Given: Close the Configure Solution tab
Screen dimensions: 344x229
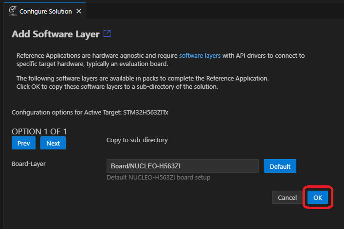Looking at the screenshot, I should (x=79, y=11).
